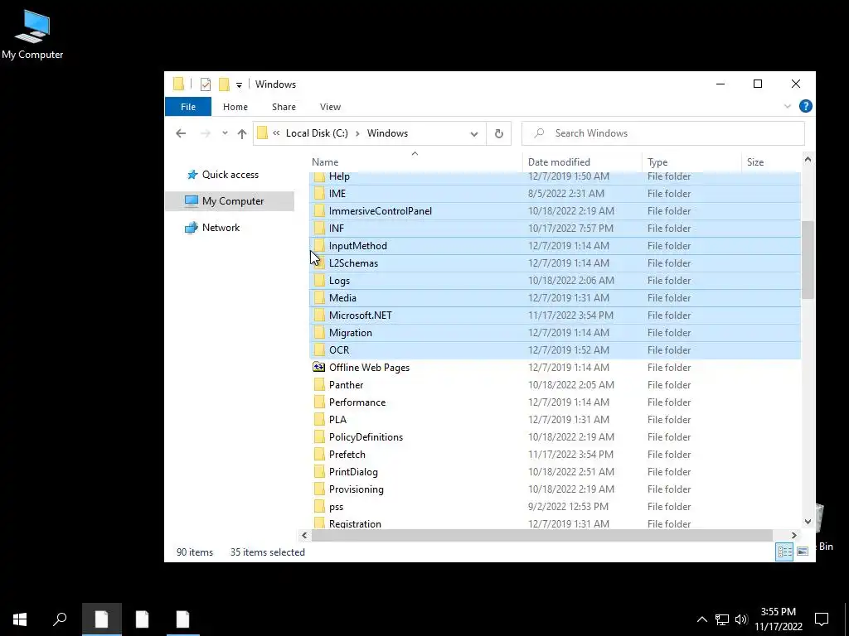The width and height of the screenshot is (849, 636).
Task: Click the ImmersiveControlPanel folder icon
Action: 319,211
